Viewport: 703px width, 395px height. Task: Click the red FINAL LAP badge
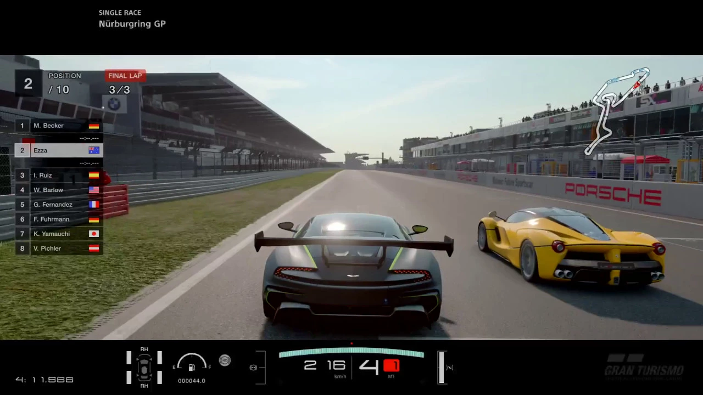tap(125, 76)
